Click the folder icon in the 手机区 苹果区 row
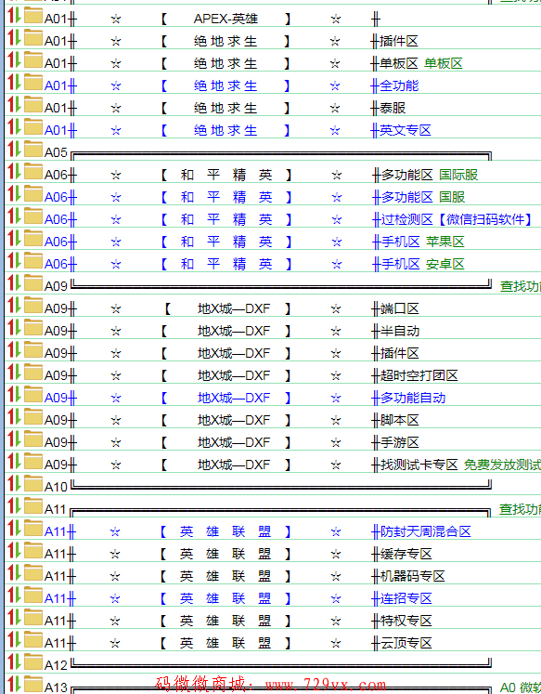 32,238
